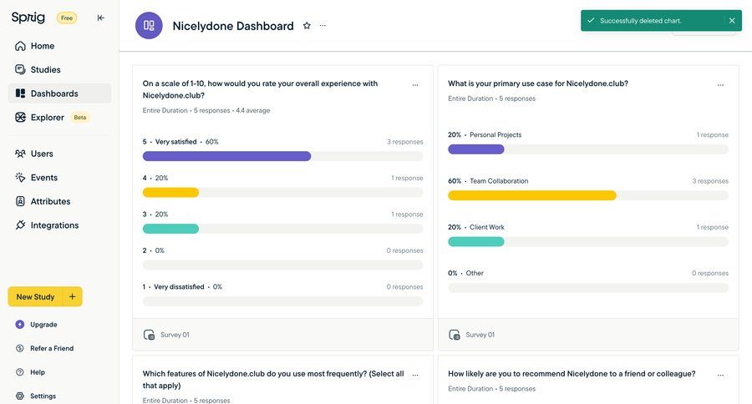
Task: Open Integrations from the sidebar
Action: (54, 225)
